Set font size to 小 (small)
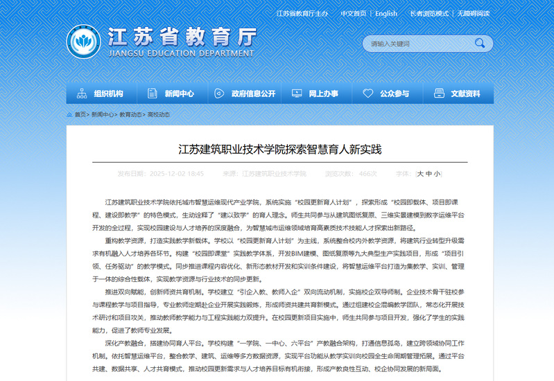The width and height of the screenshot is (554, 381). [x=436, y=174]
